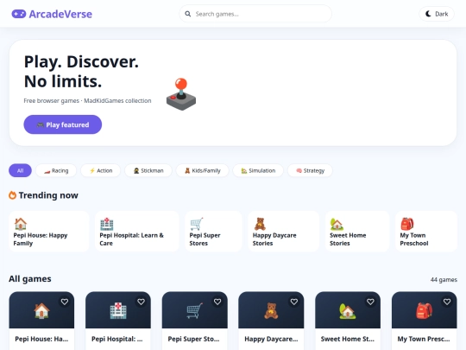Toggle Dark mode button
Screen dimensions: 466x350
point(437,14)
